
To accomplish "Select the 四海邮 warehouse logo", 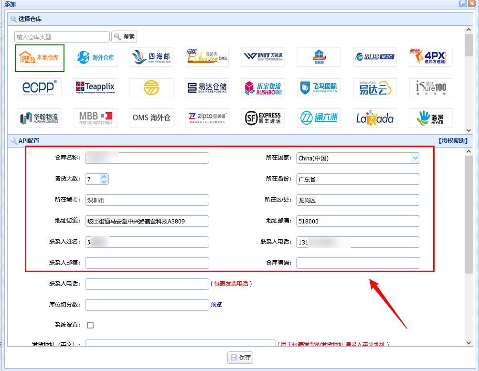I will point(151,57).
